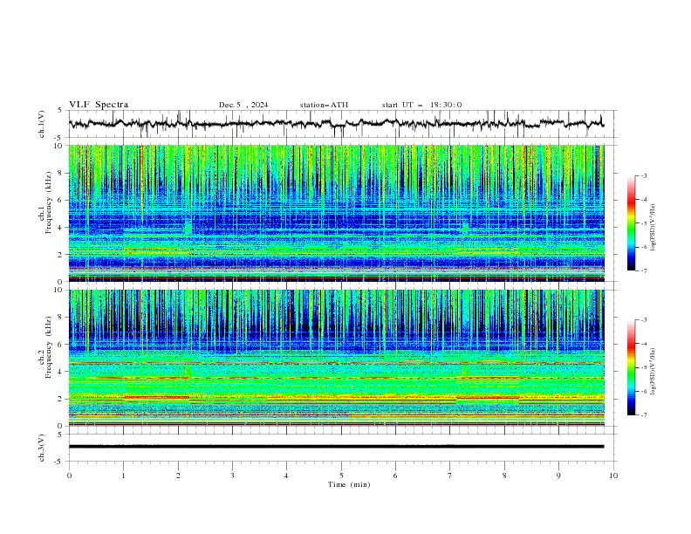Click the ch.2 "Frequency (kHz)" axis label
The height and width of the screenshot is (534, 691).
tap(49, 347)
